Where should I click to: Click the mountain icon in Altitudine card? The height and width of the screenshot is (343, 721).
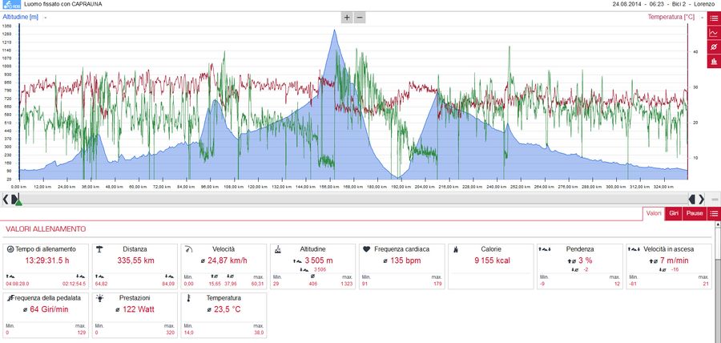(278, 249)
